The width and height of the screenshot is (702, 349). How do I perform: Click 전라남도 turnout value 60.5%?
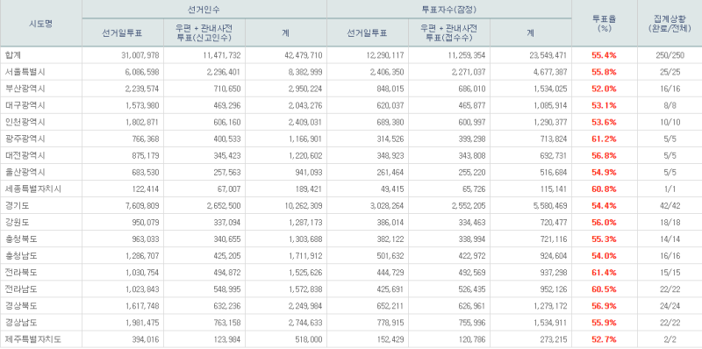(x=604, y=289)
